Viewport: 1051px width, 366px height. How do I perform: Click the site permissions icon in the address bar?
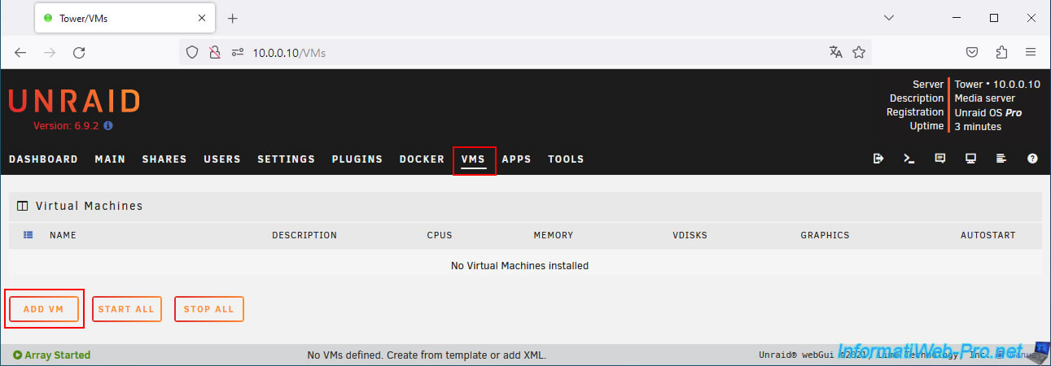tap(238, 52)
